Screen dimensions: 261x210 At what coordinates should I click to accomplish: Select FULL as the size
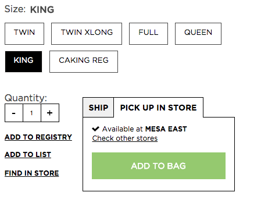(x=148, y=34)
